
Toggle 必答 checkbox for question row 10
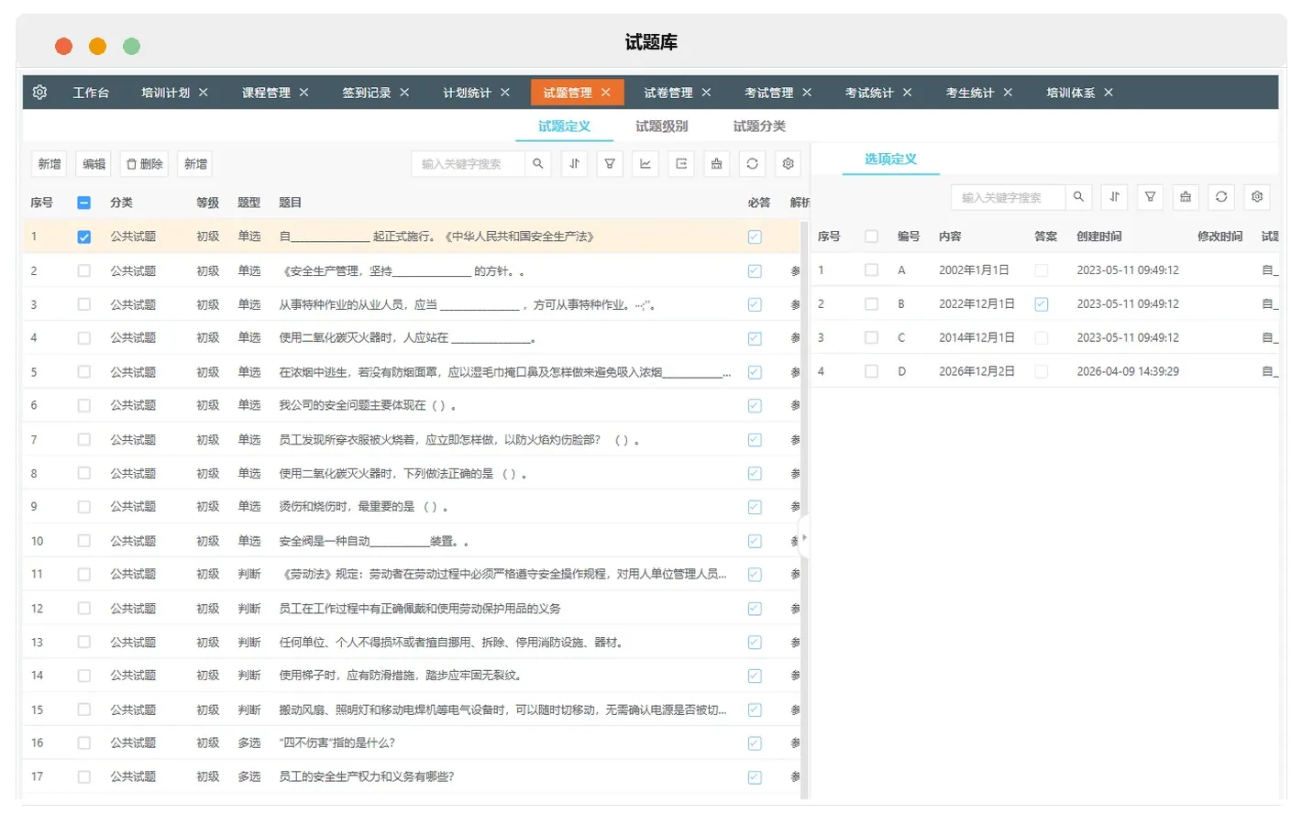(755, 541)
